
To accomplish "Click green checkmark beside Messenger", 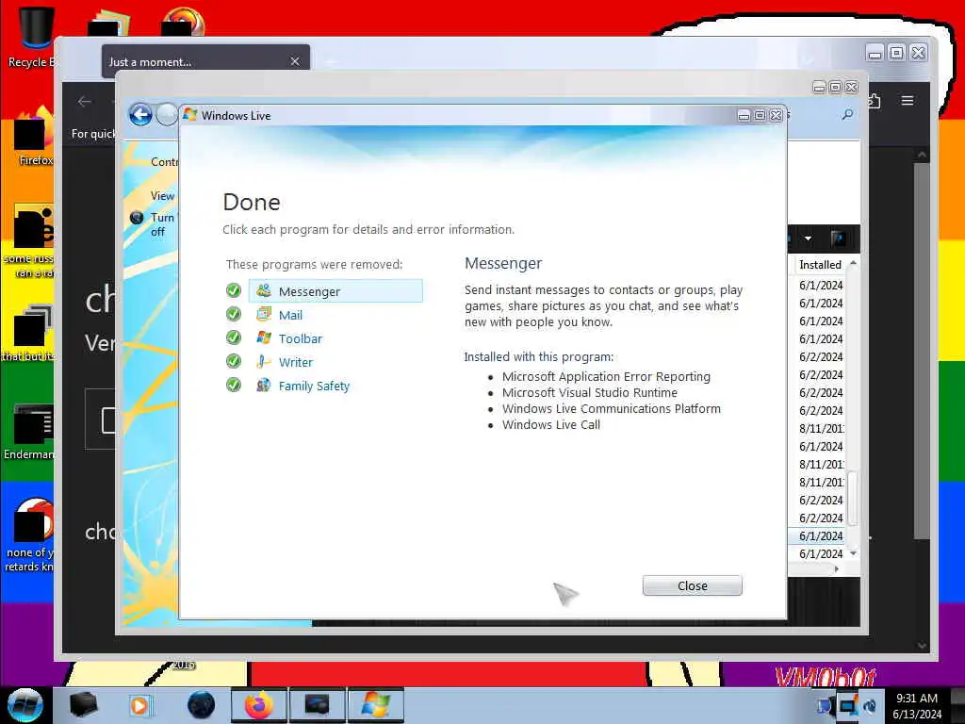I will tap(234, 290).
